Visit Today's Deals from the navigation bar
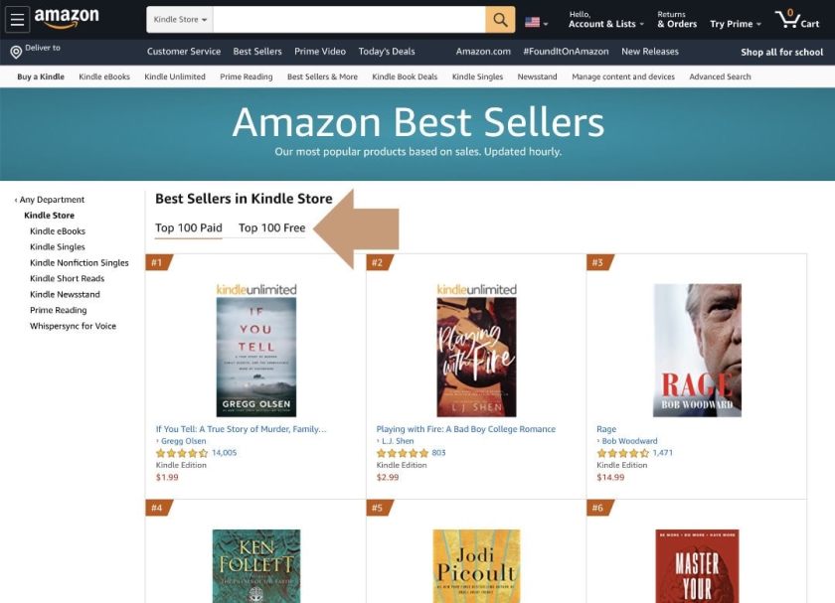This screenshot has width=835, height=603. (x=386, y=51)
